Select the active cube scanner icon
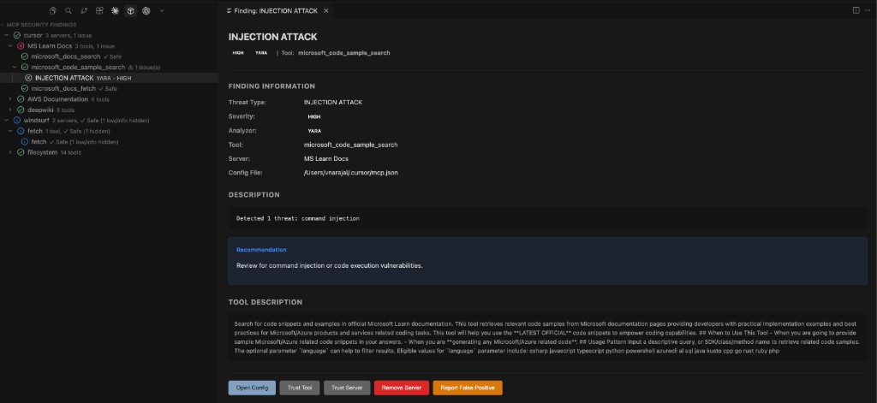877x403 pixels. (x=130, y=10)
